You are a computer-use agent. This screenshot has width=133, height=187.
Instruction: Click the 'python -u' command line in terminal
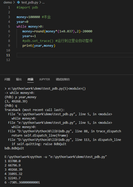56,157
